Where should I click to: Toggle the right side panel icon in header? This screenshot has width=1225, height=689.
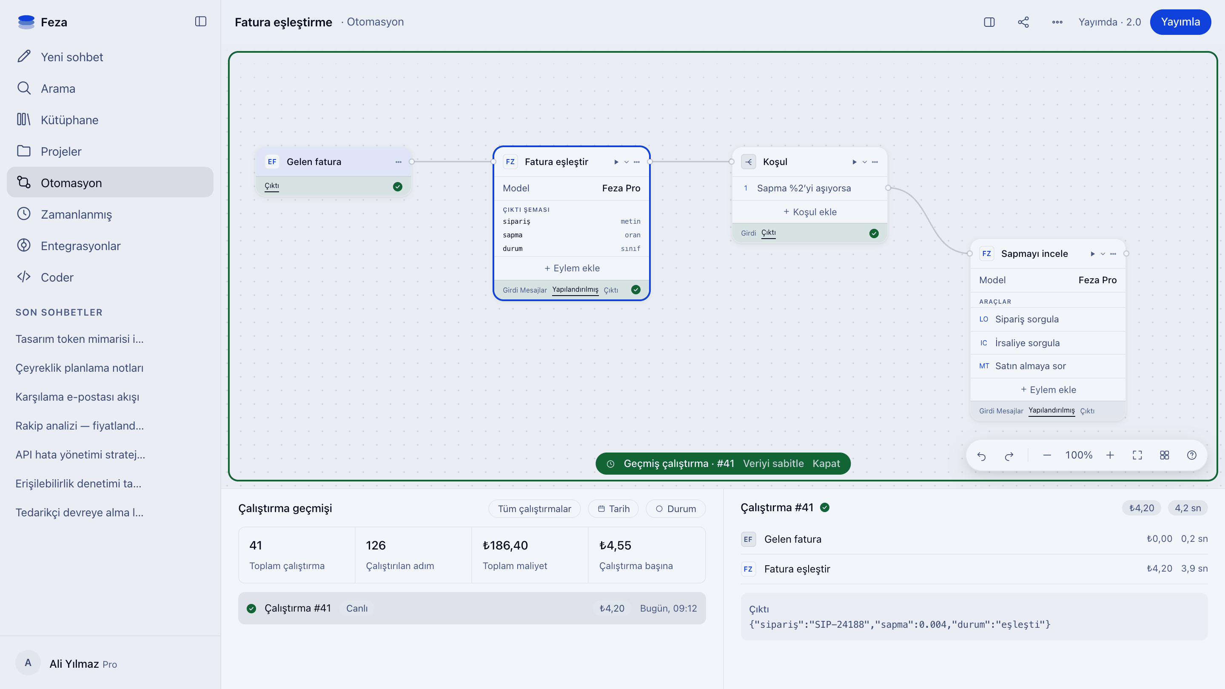[989, 22]
